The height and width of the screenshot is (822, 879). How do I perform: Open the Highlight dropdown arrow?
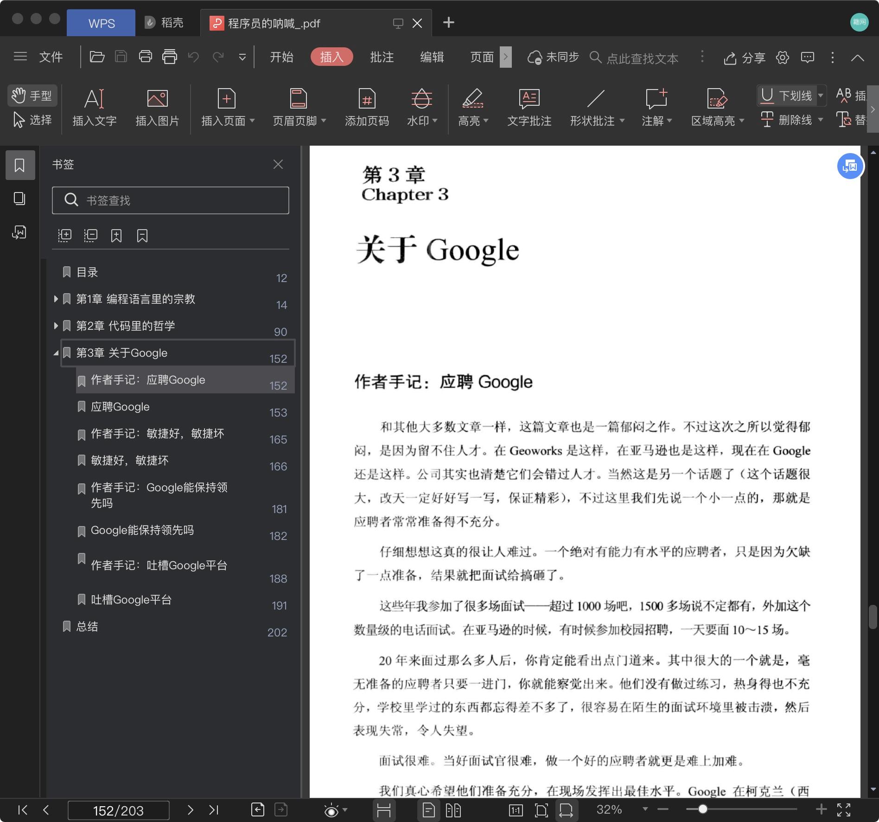[x=486, y=121]
